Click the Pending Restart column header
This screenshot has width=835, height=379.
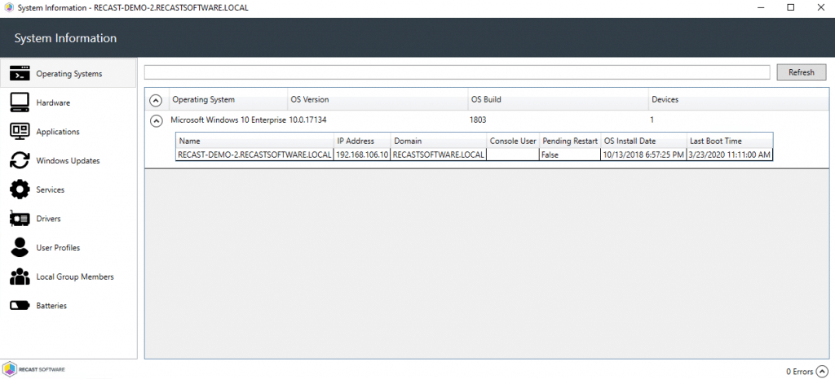pos(570,142)
